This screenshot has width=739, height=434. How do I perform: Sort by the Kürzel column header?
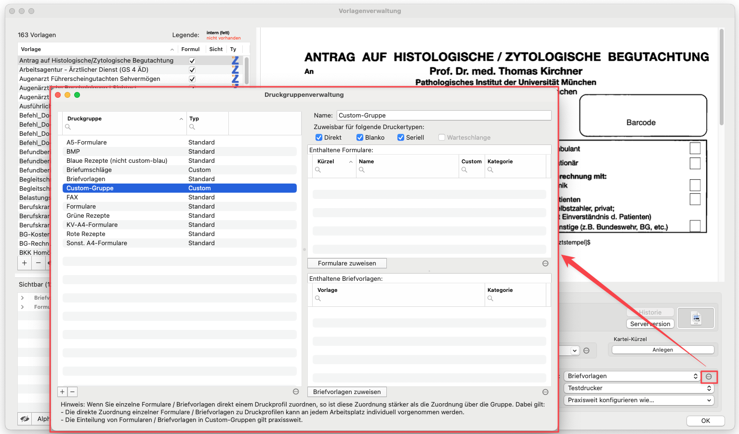334,162
